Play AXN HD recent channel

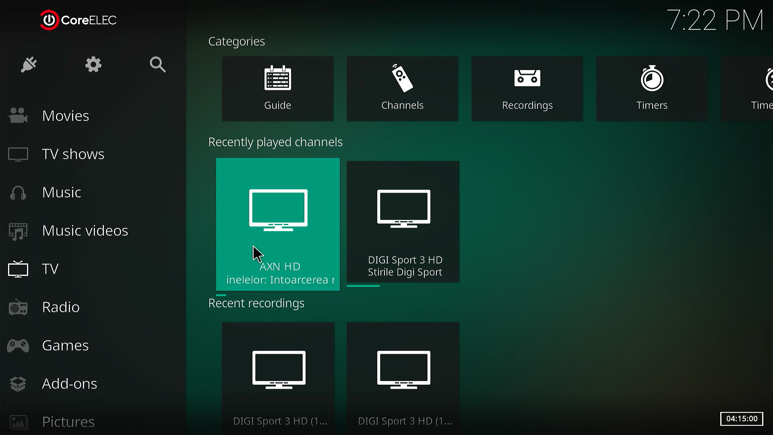[278, 224]
